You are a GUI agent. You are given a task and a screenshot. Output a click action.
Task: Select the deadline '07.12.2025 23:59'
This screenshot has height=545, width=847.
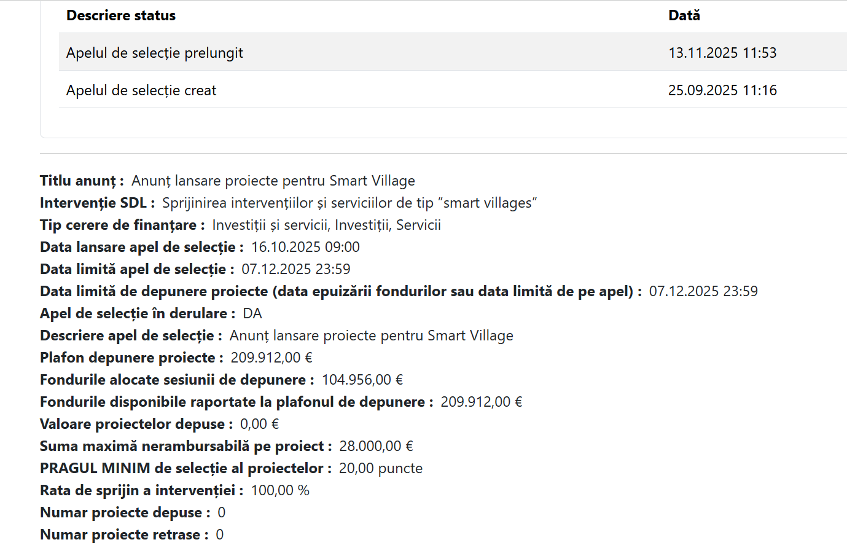tap(297, 269)
